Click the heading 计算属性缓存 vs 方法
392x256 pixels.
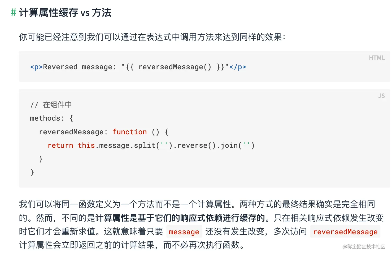(65, 12)
